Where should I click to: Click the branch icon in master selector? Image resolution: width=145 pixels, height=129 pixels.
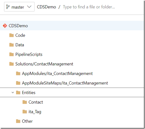(x=8, y=7)
